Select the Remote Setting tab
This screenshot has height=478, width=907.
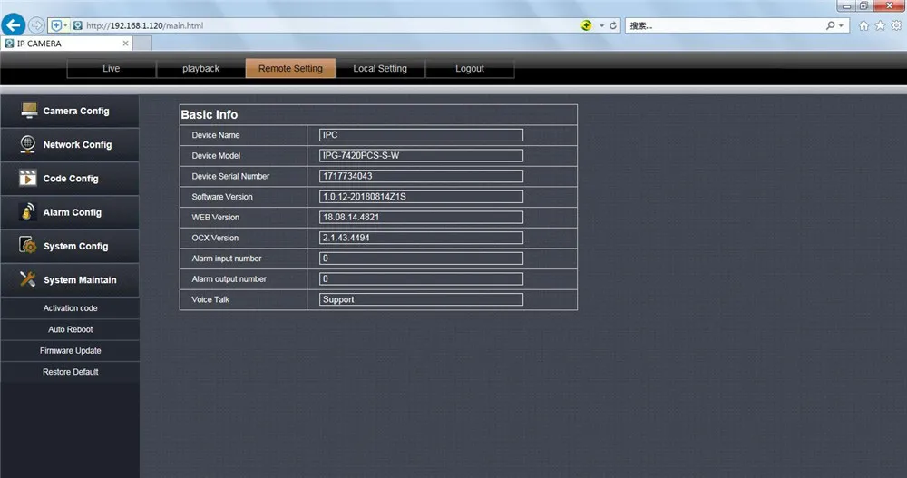(290, 68)
